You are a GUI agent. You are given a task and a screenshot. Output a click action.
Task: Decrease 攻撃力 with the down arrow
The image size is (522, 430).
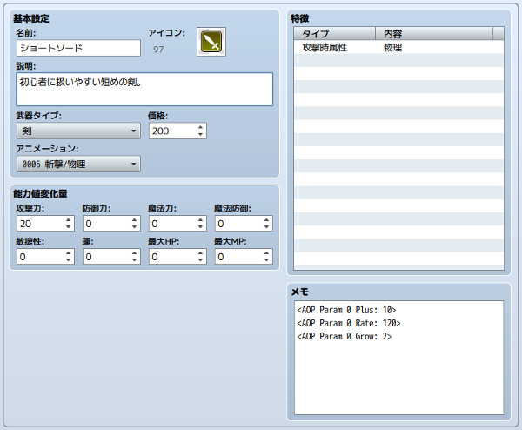coord(68,227)
